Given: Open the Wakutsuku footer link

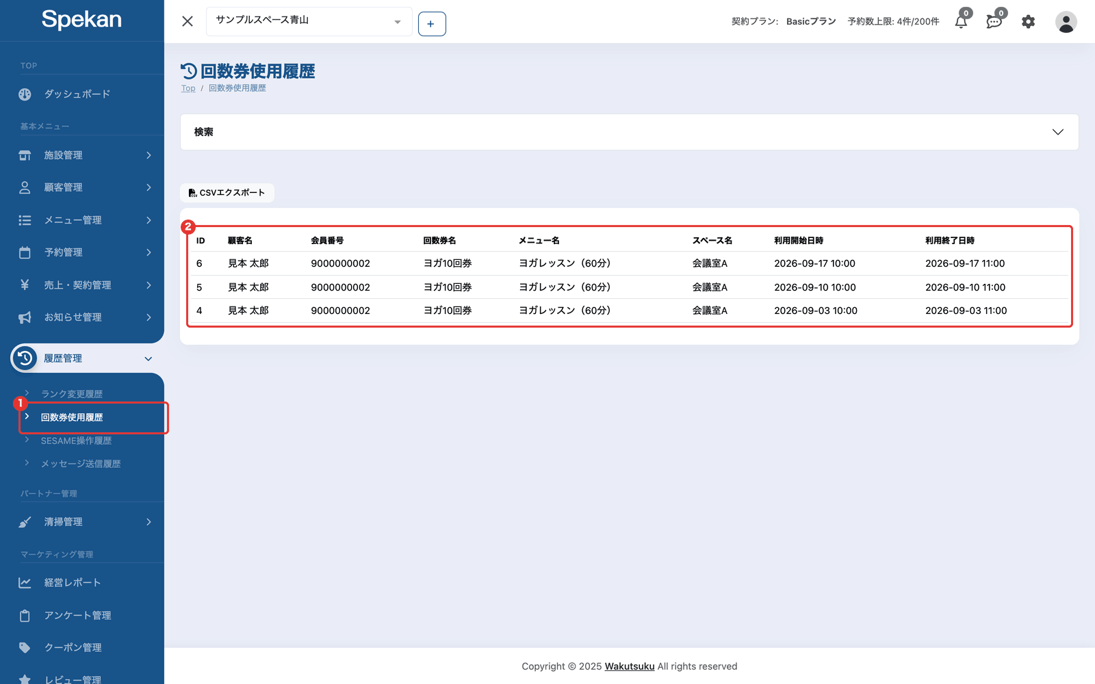Looking at the screenshot, I should pos(630,666).
